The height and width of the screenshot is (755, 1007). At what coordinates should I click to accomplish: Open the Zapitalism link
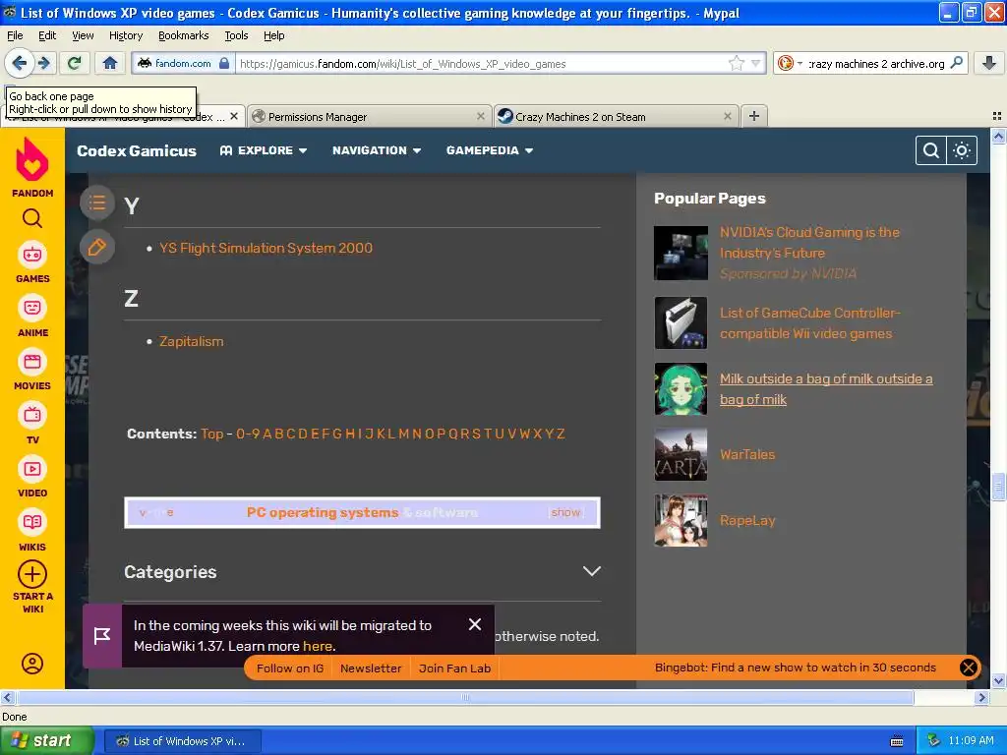(192, 341)
